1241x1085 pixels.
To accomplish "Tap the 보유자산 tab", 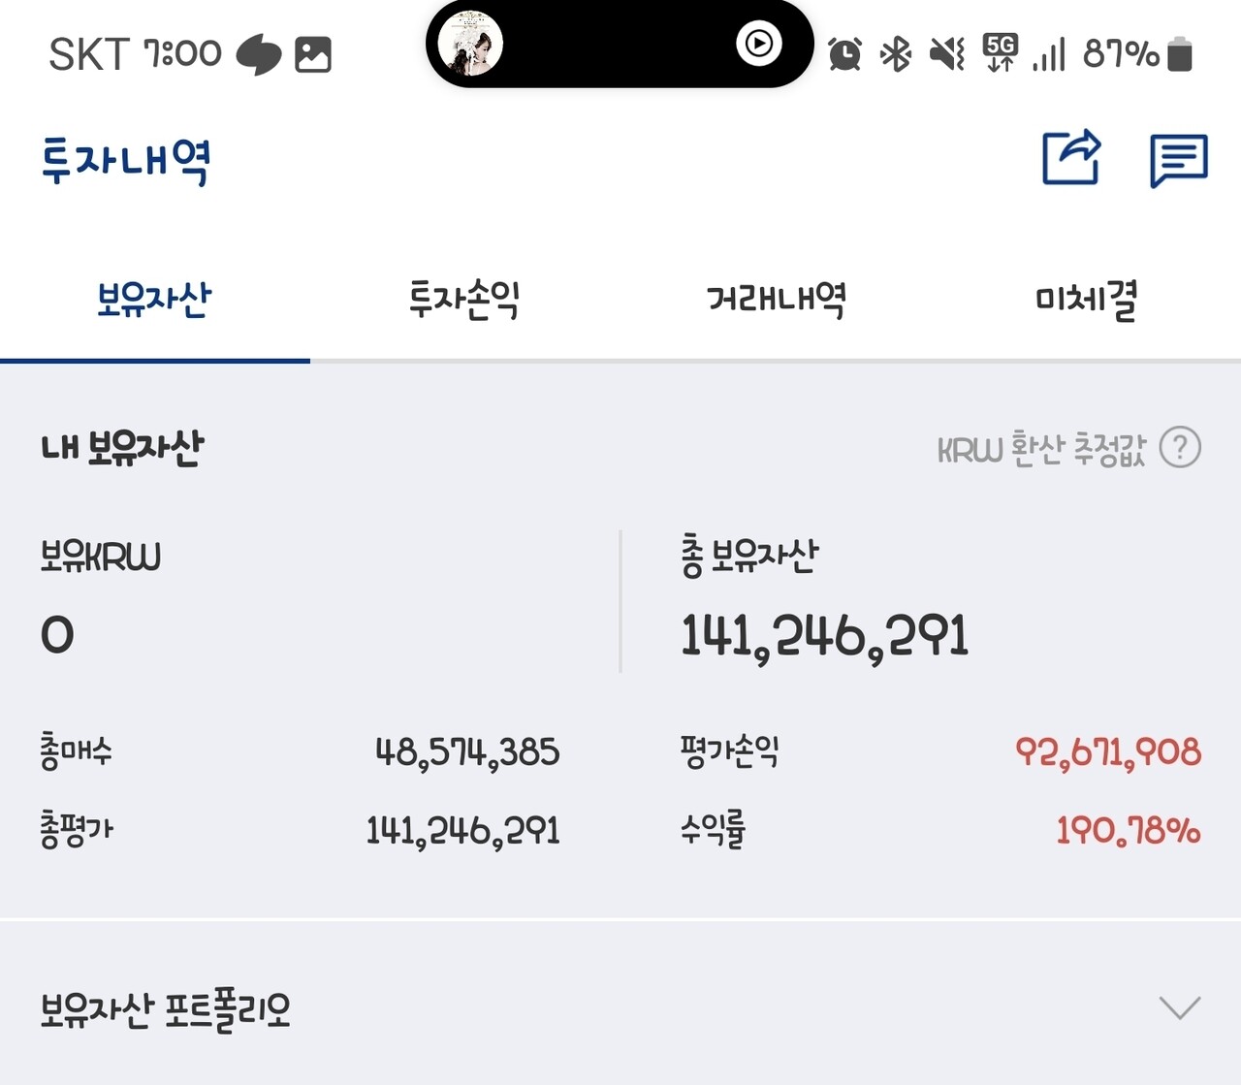I will [x=153, y=301].
